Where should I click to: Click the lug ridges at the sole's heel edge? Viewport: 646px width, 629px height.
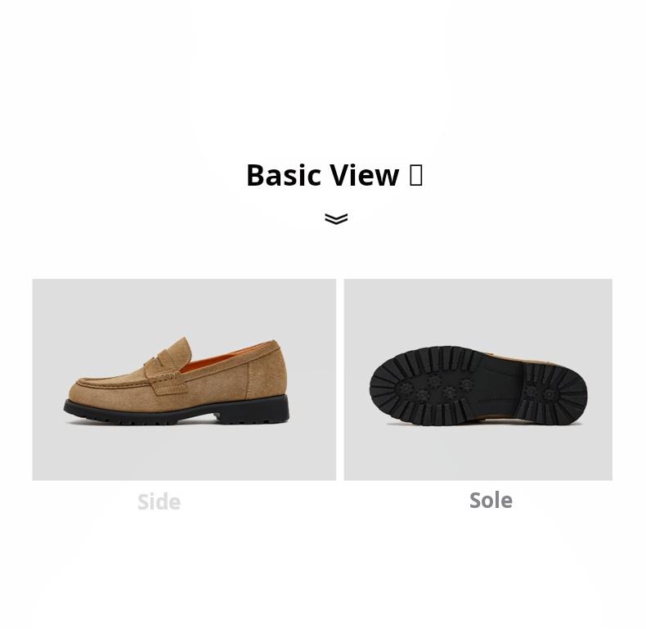[x=575, y=393]
